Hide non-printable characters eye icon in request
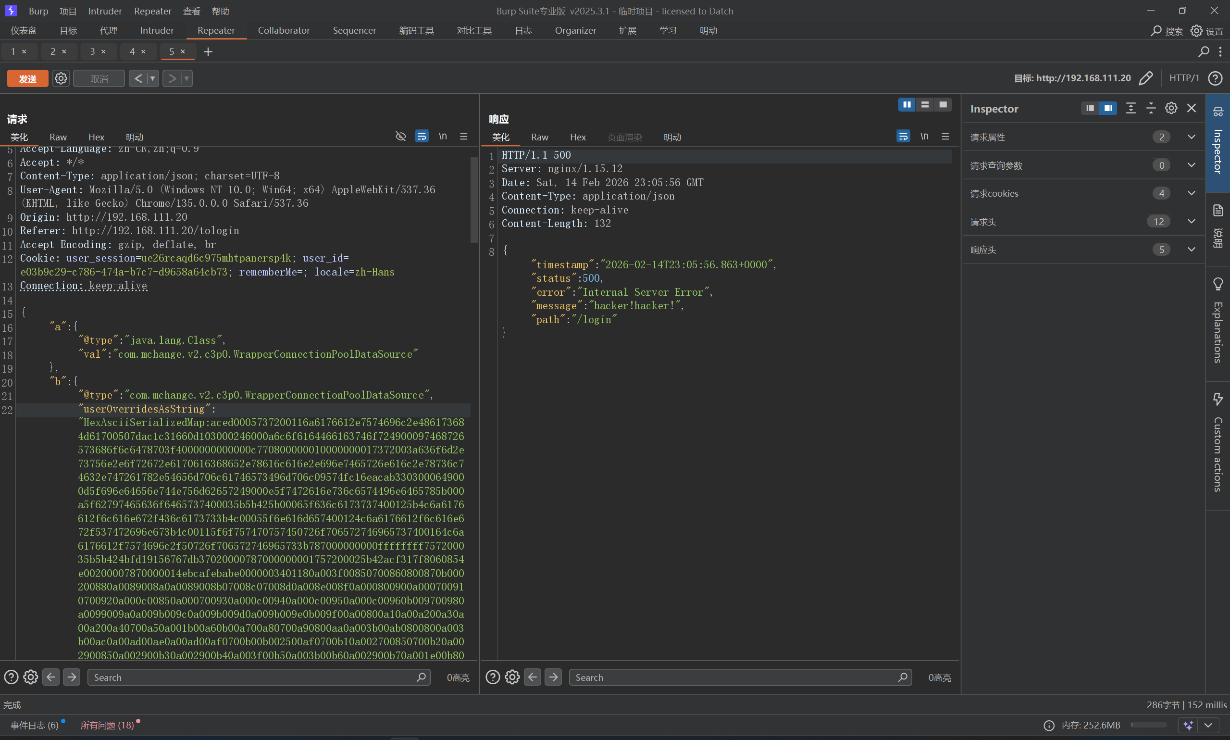Image resolution: width=1230 pixels, height=740 pixels. 400,137
